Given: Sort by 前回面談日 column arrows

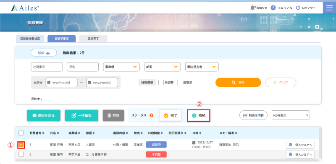Looking at the screenshot, I should pyautogui.click(x=185, y=133).
